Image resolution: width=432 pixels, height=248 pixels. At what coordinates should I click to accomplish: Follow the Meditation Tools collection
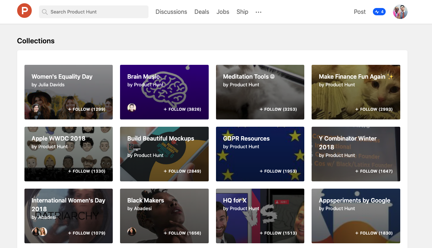[x=278, y=109]
